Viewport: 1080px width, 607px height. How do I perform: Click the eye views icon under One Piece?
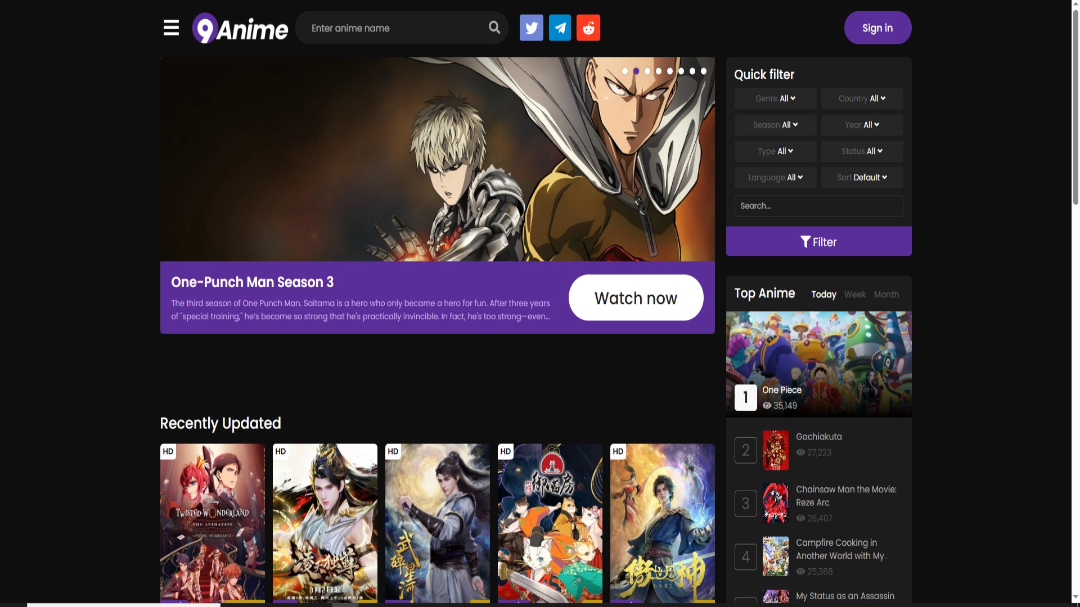pos(767,405)
